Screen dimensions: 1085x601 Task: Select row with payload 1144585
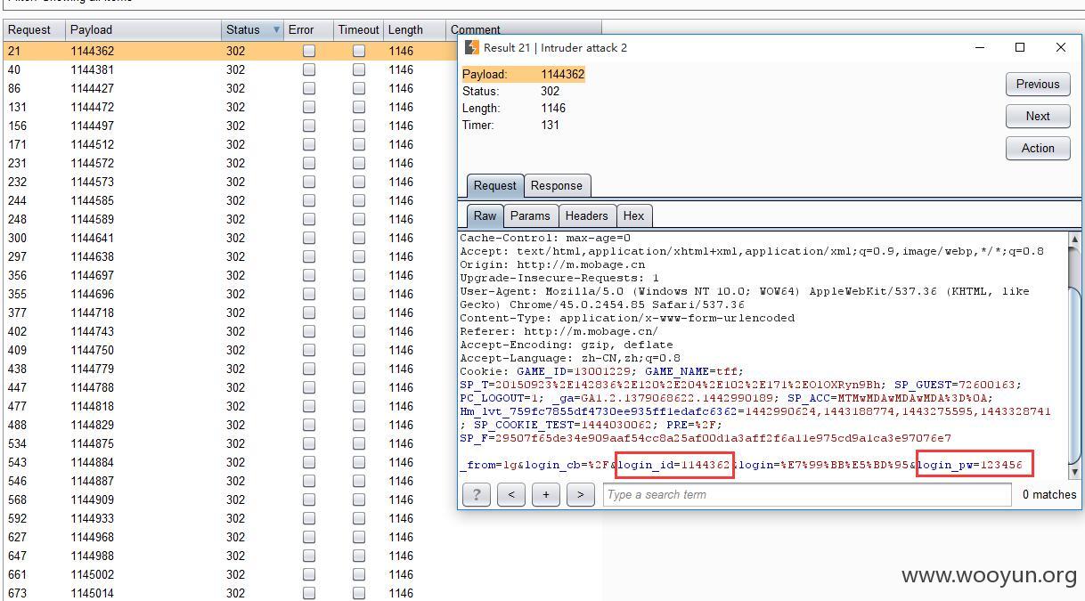click(230, 200)
